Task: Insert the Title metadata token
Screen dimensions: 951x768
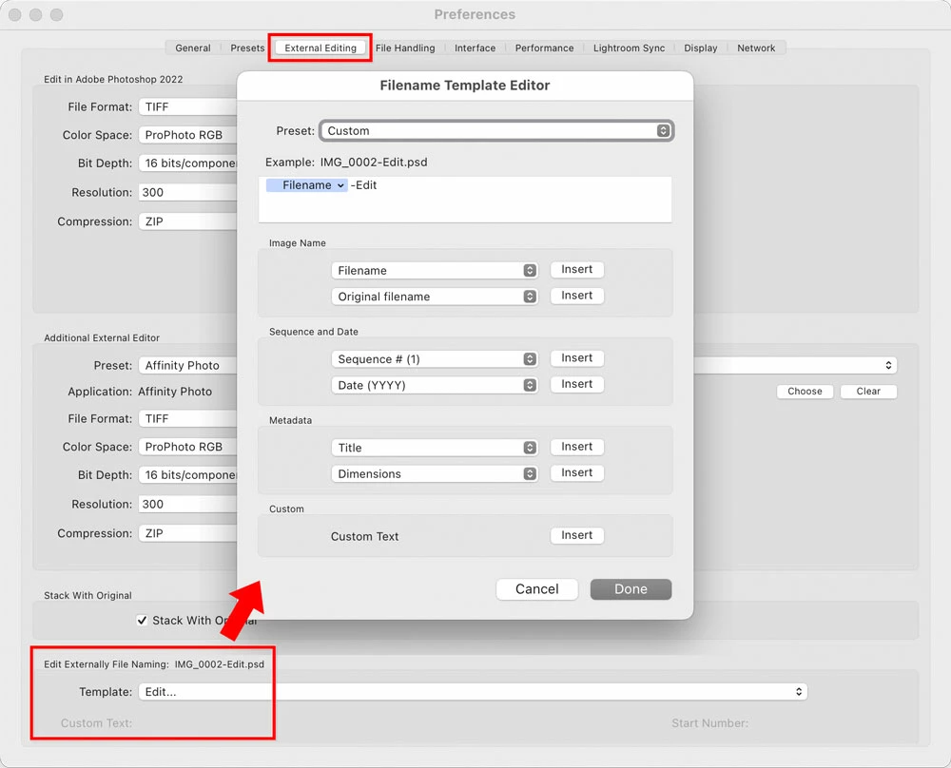Action: pyautogui.click(x=577, y=446)
